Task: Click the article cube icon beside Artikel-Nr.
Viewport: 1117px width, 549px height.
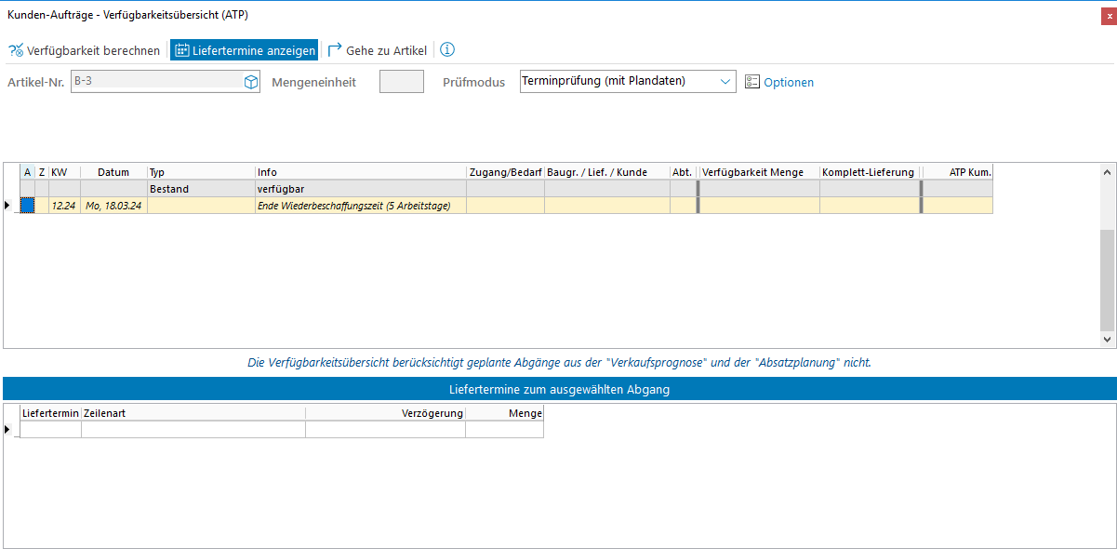Action: (250, 82)
